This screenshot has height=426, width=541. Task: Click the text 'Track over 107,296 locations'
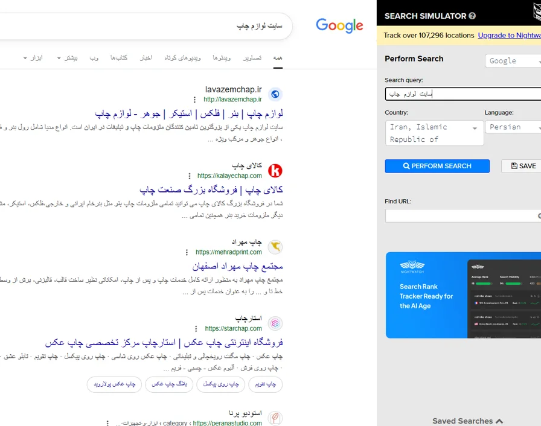coord(429,36)
